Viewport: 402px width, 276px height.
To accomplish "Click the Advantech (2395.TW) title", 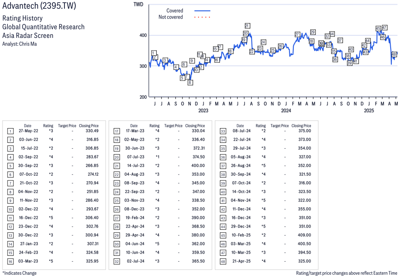I will click(39, 5).
